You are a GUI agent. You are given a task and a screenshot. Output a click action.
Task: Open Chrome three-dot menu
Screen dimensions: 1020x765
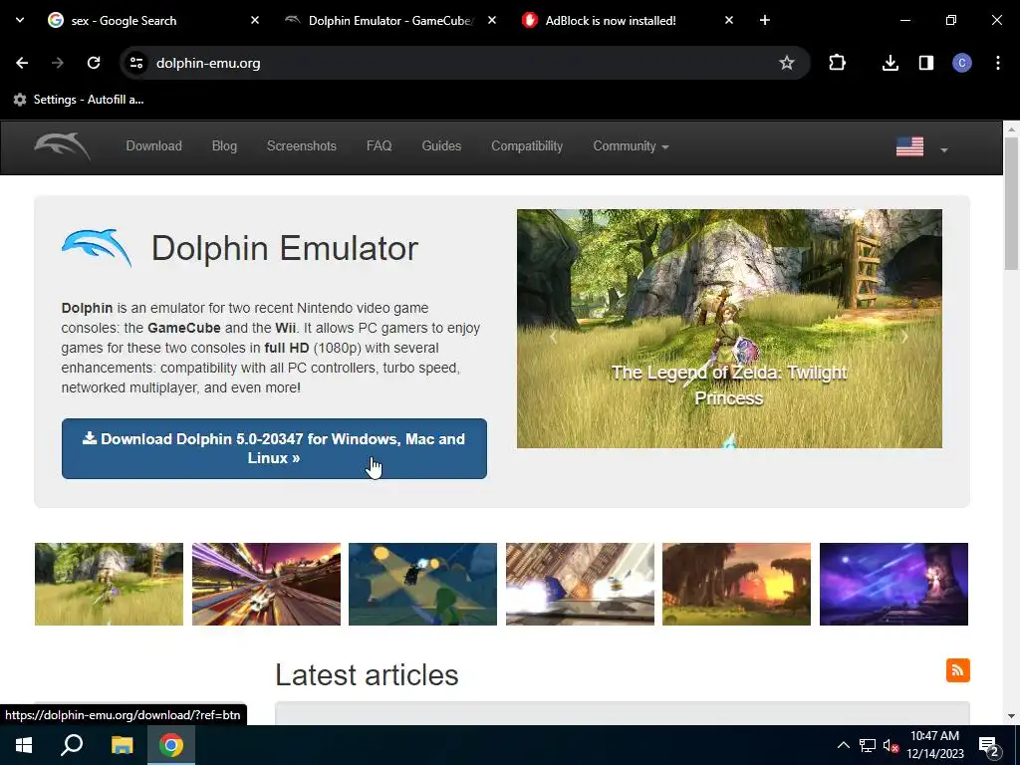coord(998,63)
